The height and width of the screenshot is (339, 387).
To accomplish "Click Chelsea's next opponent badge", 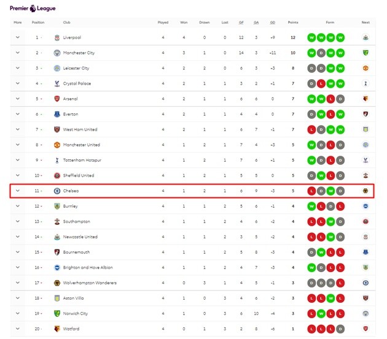I will pos(365,191).
